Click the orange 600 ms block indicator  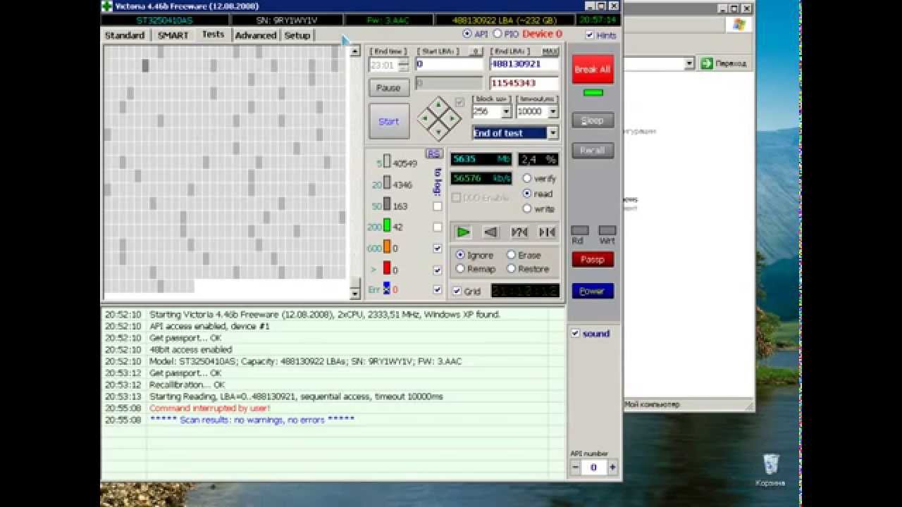pos(387,247)
